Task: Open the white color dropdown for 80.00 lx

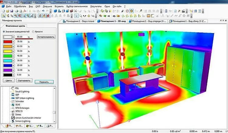Action: click(13, 37)
